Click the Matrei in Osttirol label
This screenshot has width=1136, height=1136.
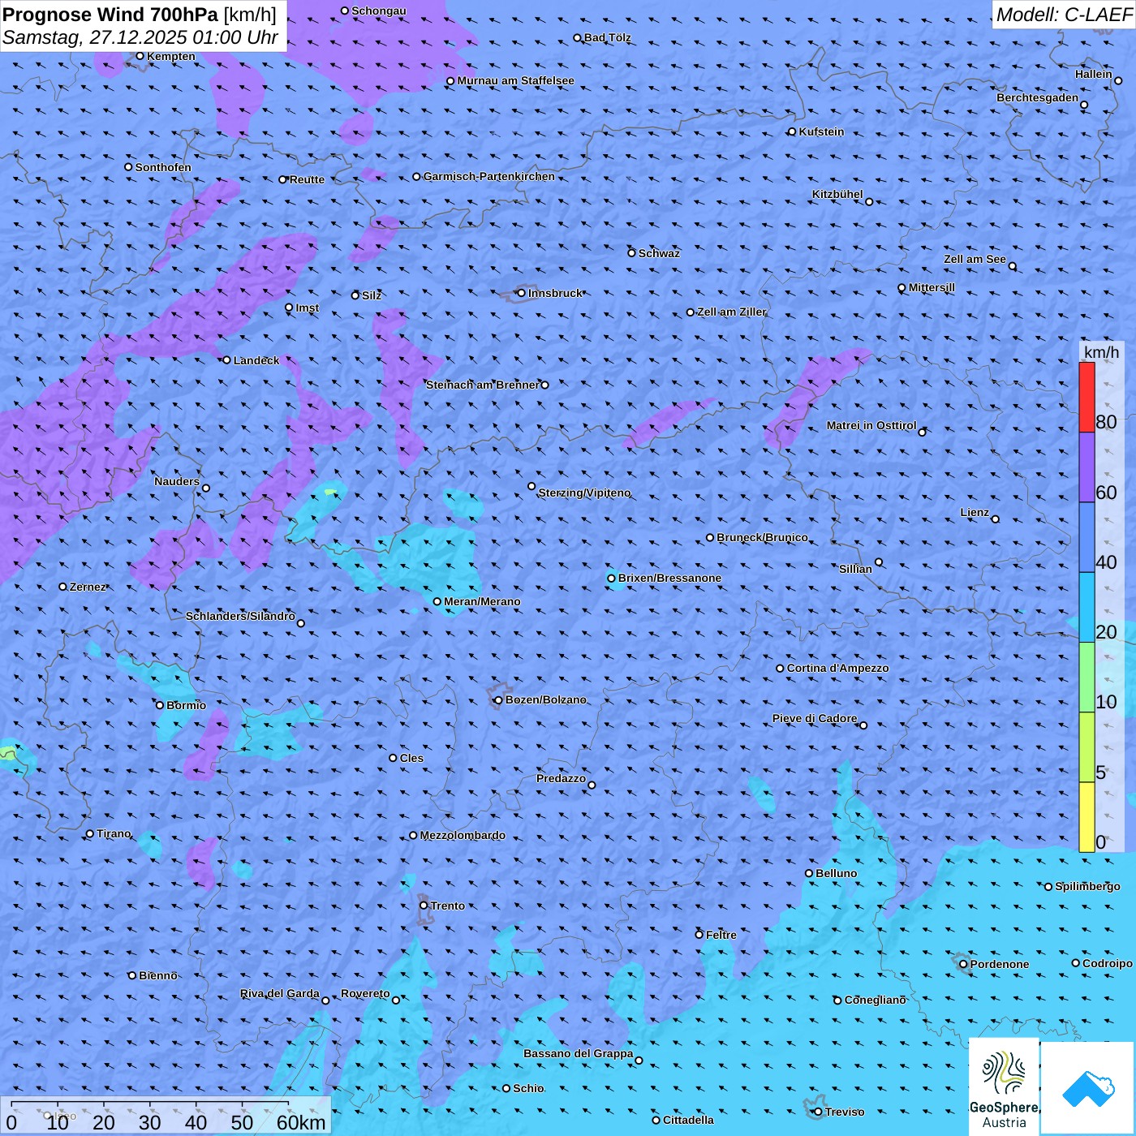[x=871, y=425]
